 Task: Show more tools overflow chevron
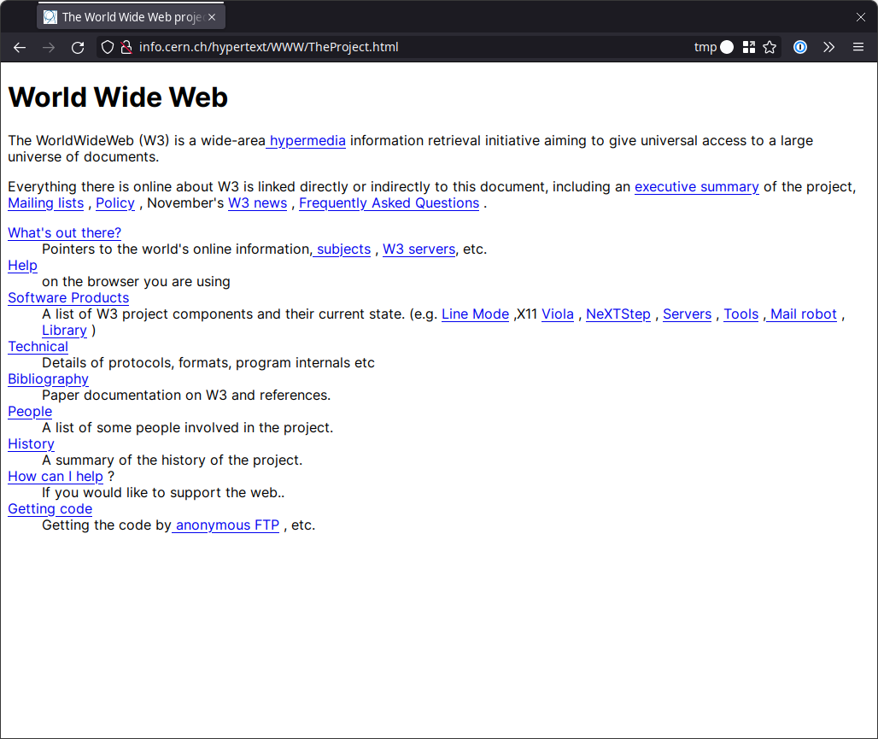click(x=828, y=47)
